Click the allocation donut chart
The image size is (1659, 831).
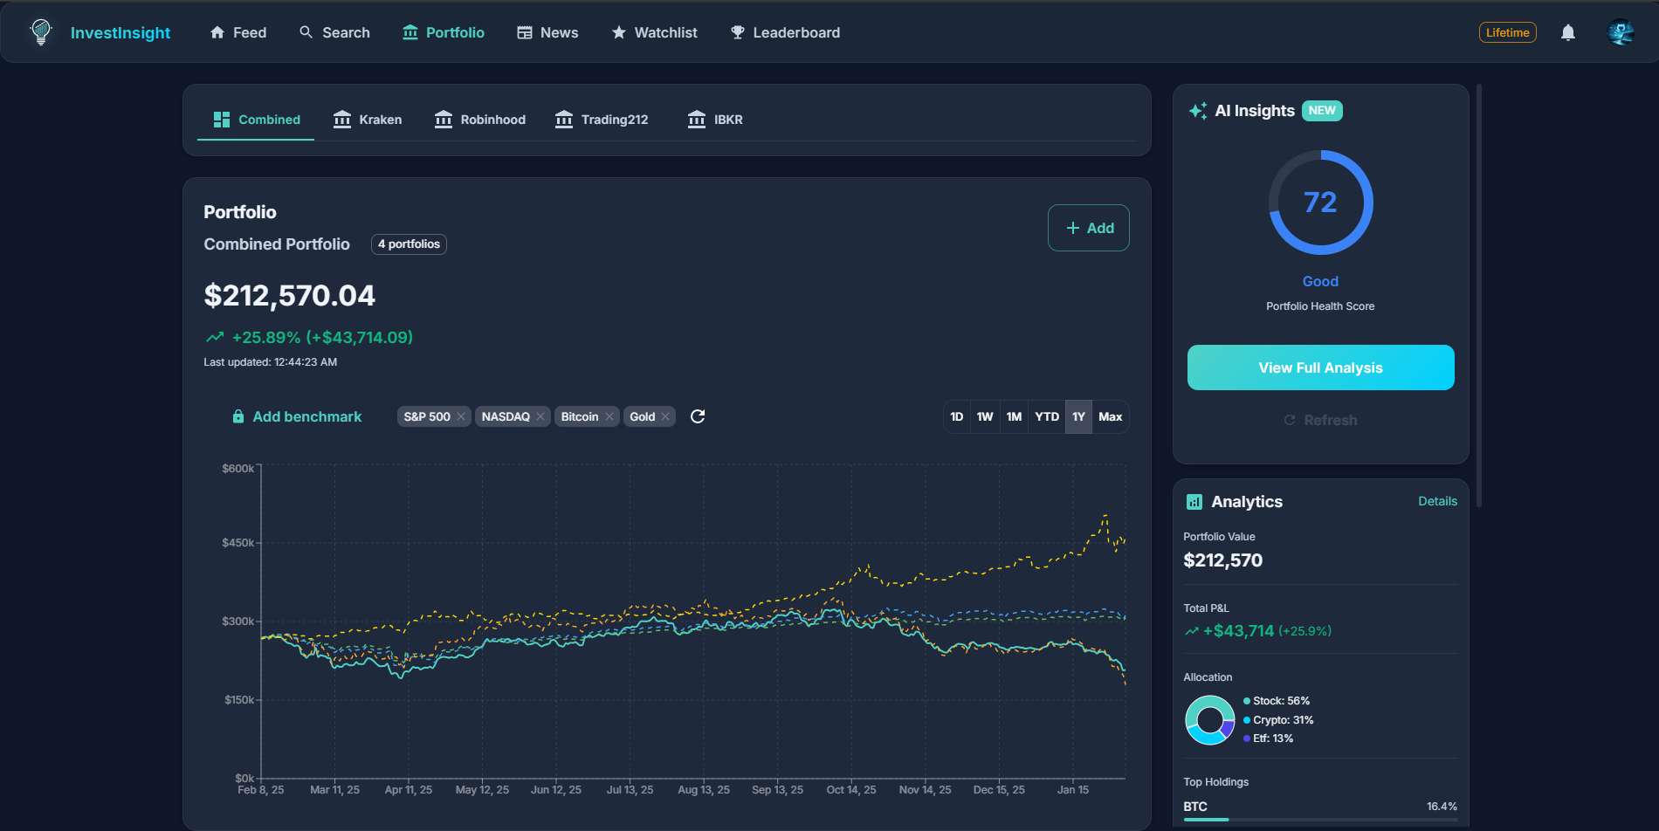coord(1210,720)
